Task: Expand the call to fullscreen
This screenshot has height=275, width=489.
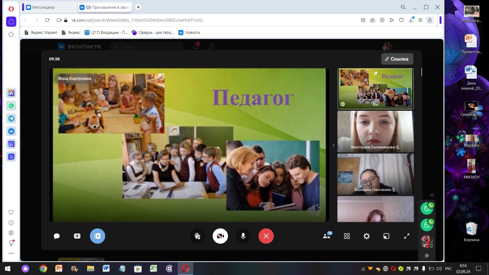Action: click(406, 236)
